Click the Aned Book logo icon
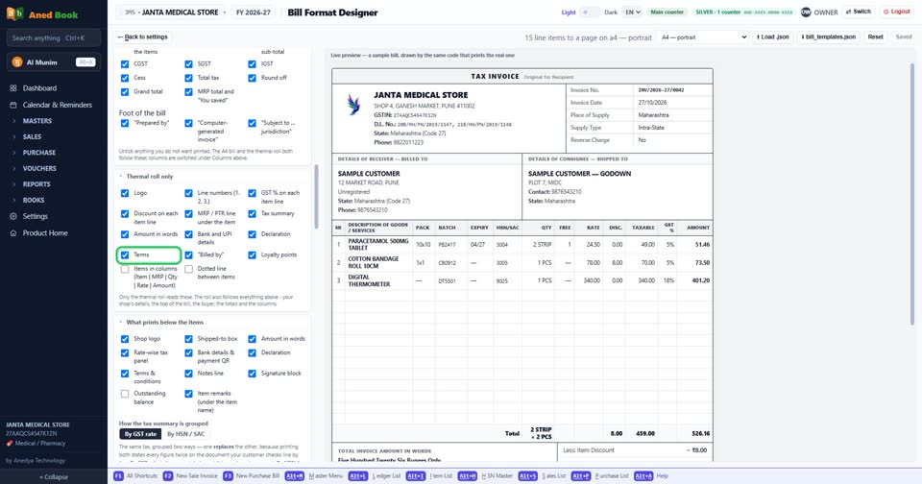The width and height of the screenshot is (922, 484). pos(15,13)
